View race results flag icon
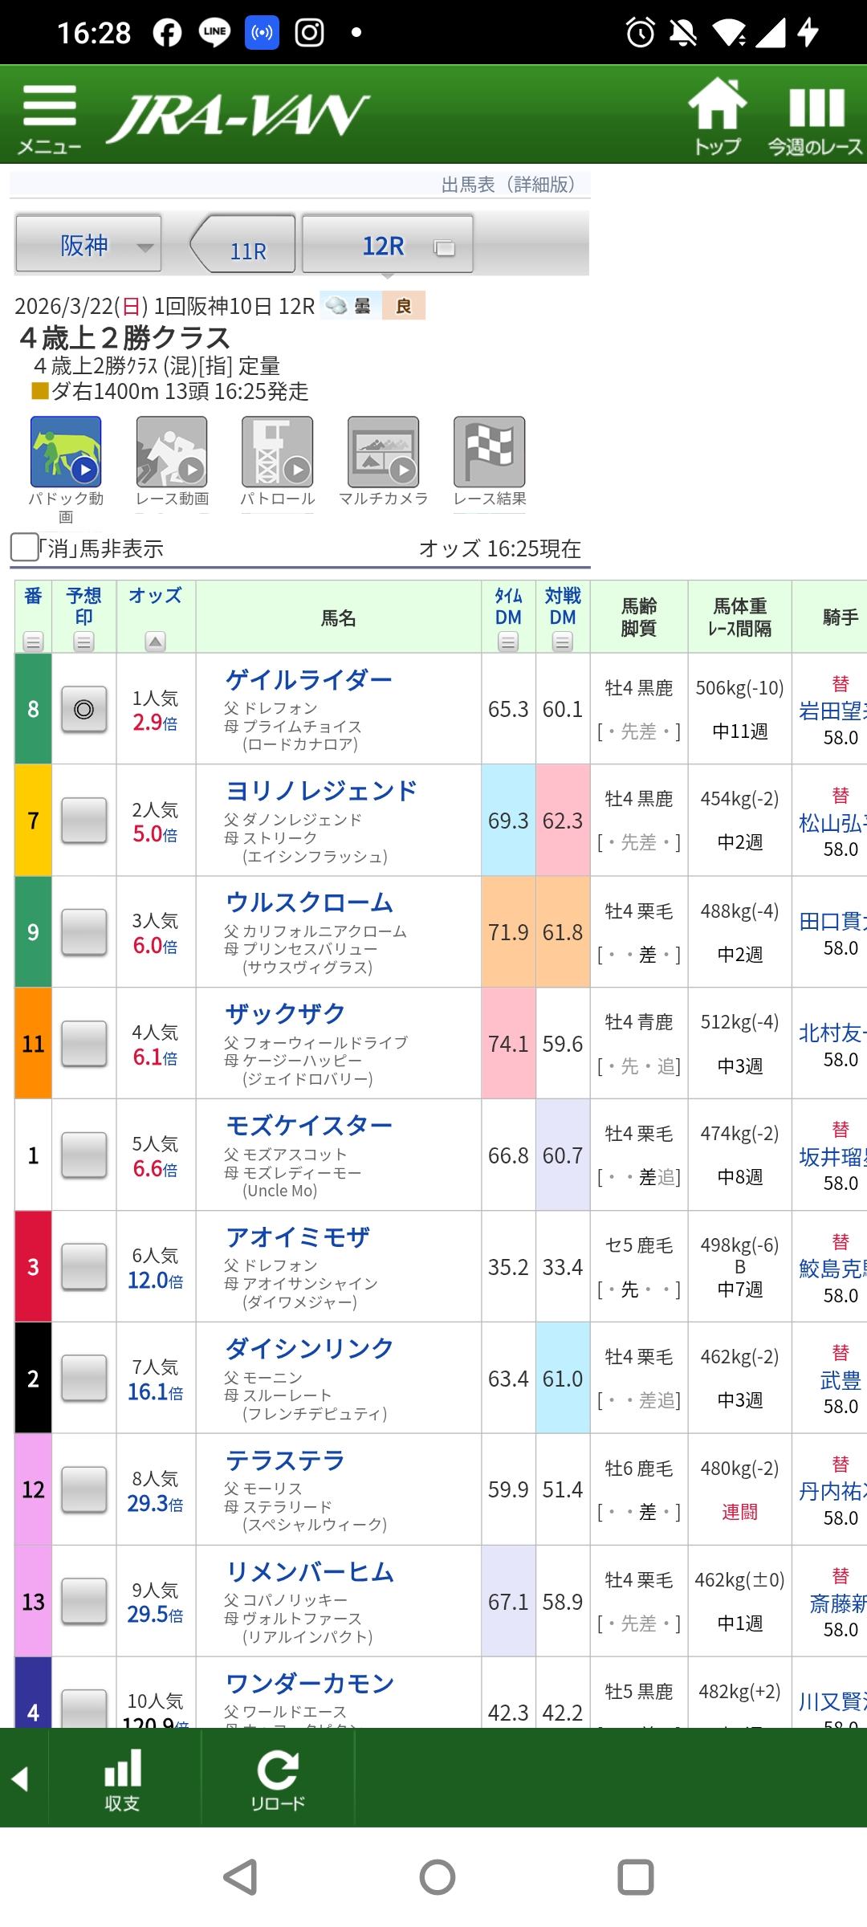867x1927 pixels. tap(490, 452)
